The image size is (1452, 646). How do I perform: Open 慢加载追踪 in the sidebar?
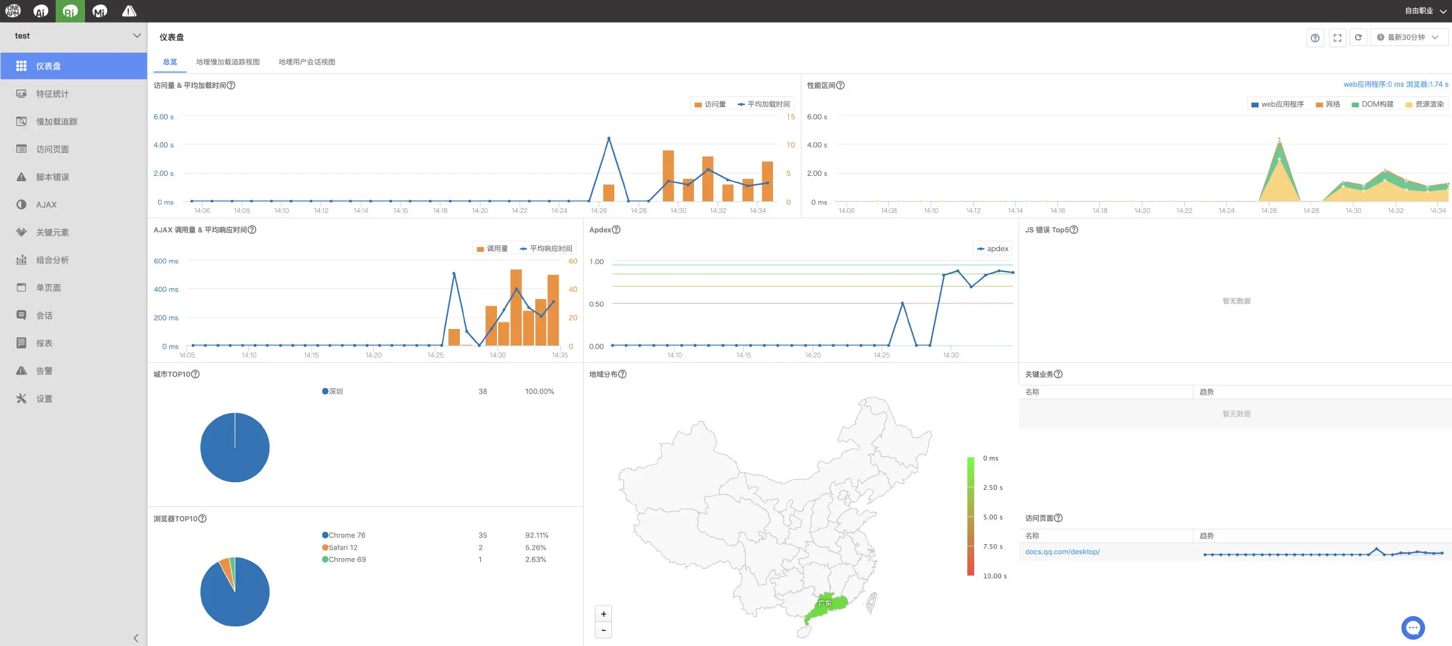(56, 121)
